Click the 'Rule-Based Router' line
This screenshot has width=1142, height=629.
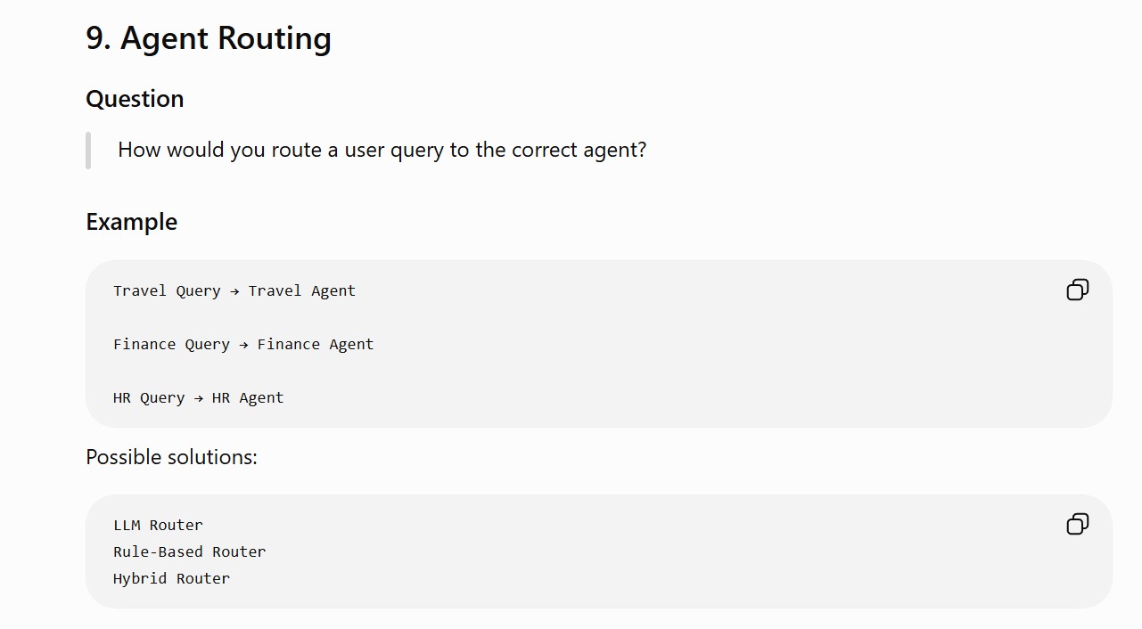click(x=189, y=551)
